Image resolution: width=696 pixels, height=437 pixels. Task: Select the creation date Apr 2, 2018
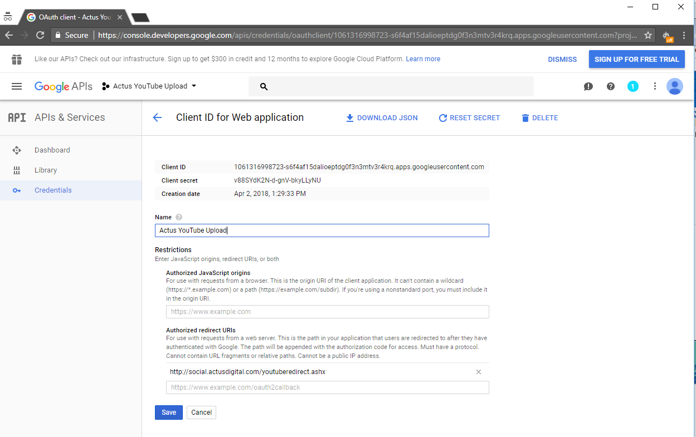click(270, 194)
